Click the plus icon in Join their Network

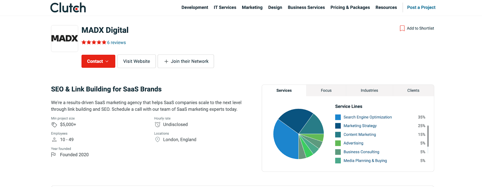click(166, 61)
